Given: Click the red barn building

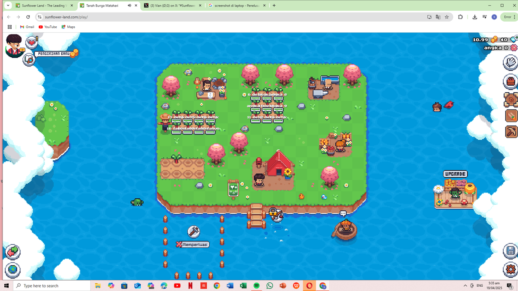Looking at the screenshot, I should [x=278, y=163].
